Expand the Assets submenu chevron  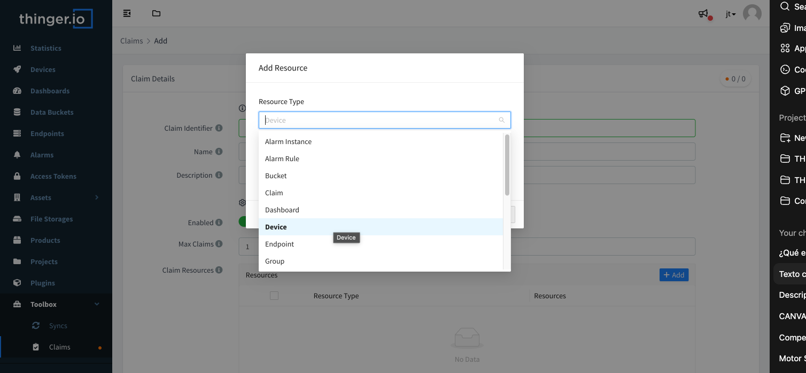coord(97,197)
